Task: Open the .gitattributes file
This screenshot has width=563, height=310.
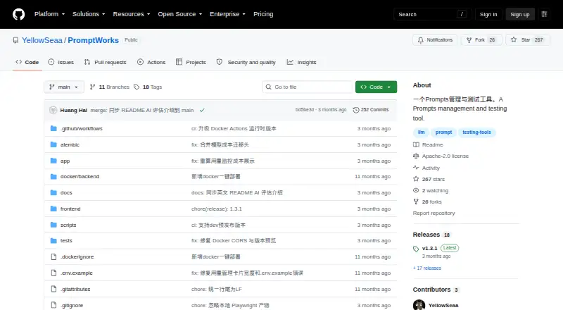Action: 75,289
